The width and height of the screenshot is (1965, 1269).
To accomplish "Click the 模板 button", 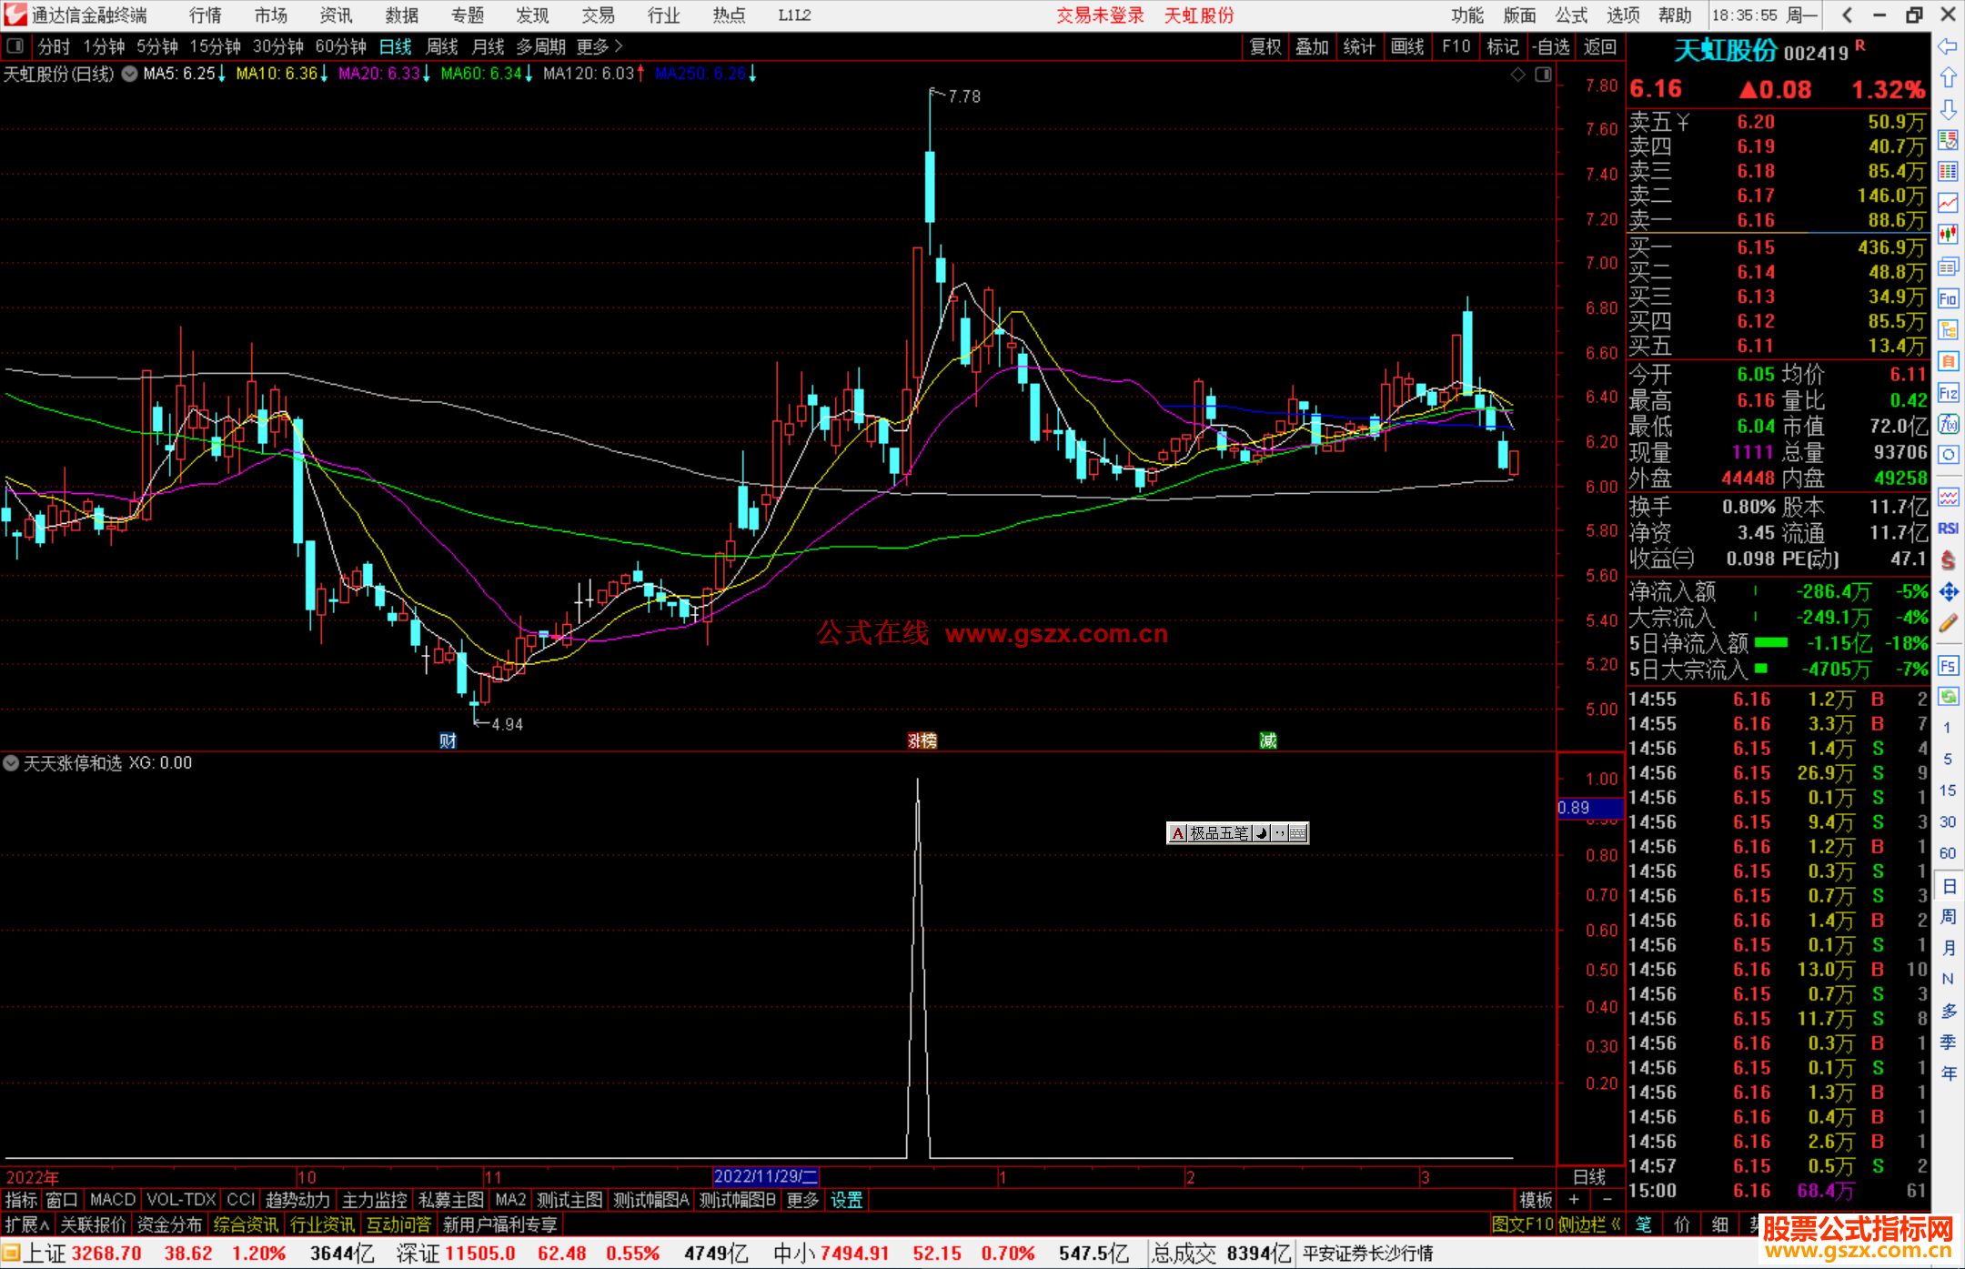I will (1536, 1200).
